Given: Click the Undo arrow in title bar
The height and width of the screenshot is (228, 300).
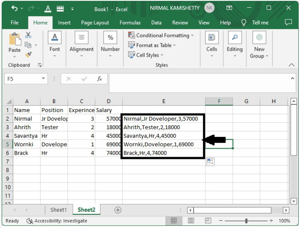Looking at the screenshot, I should (x=15, y=8).
